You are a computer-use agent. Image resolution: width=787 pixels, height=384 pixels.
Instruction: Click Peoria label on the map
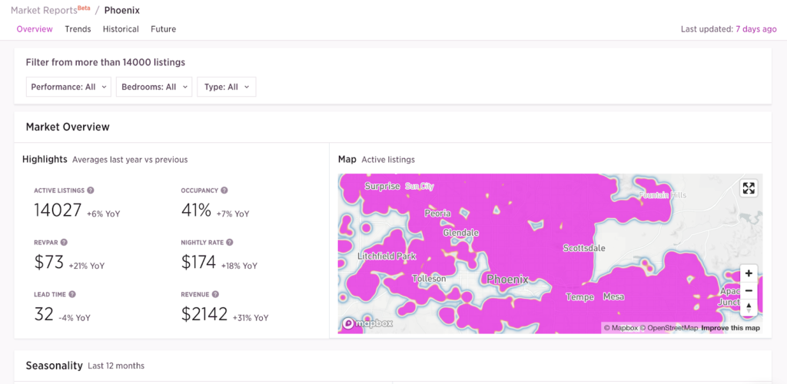pos(437,213)
